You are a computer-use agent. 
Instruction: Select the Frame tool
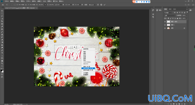click(2, 24)
